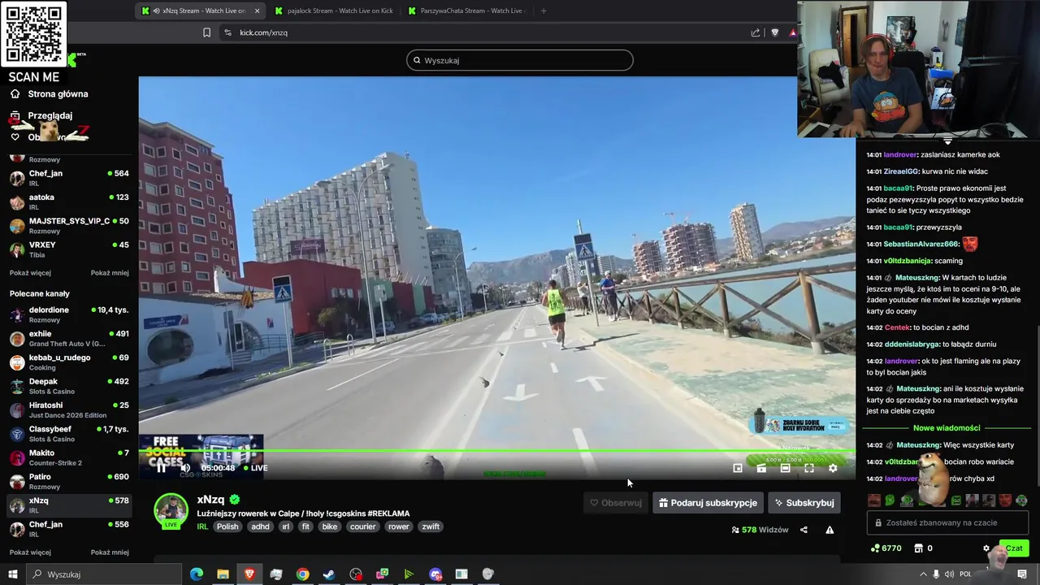Open VRXEY Tibia channel in sidebar
This screenshot has height=585, width=1040.
68,249
